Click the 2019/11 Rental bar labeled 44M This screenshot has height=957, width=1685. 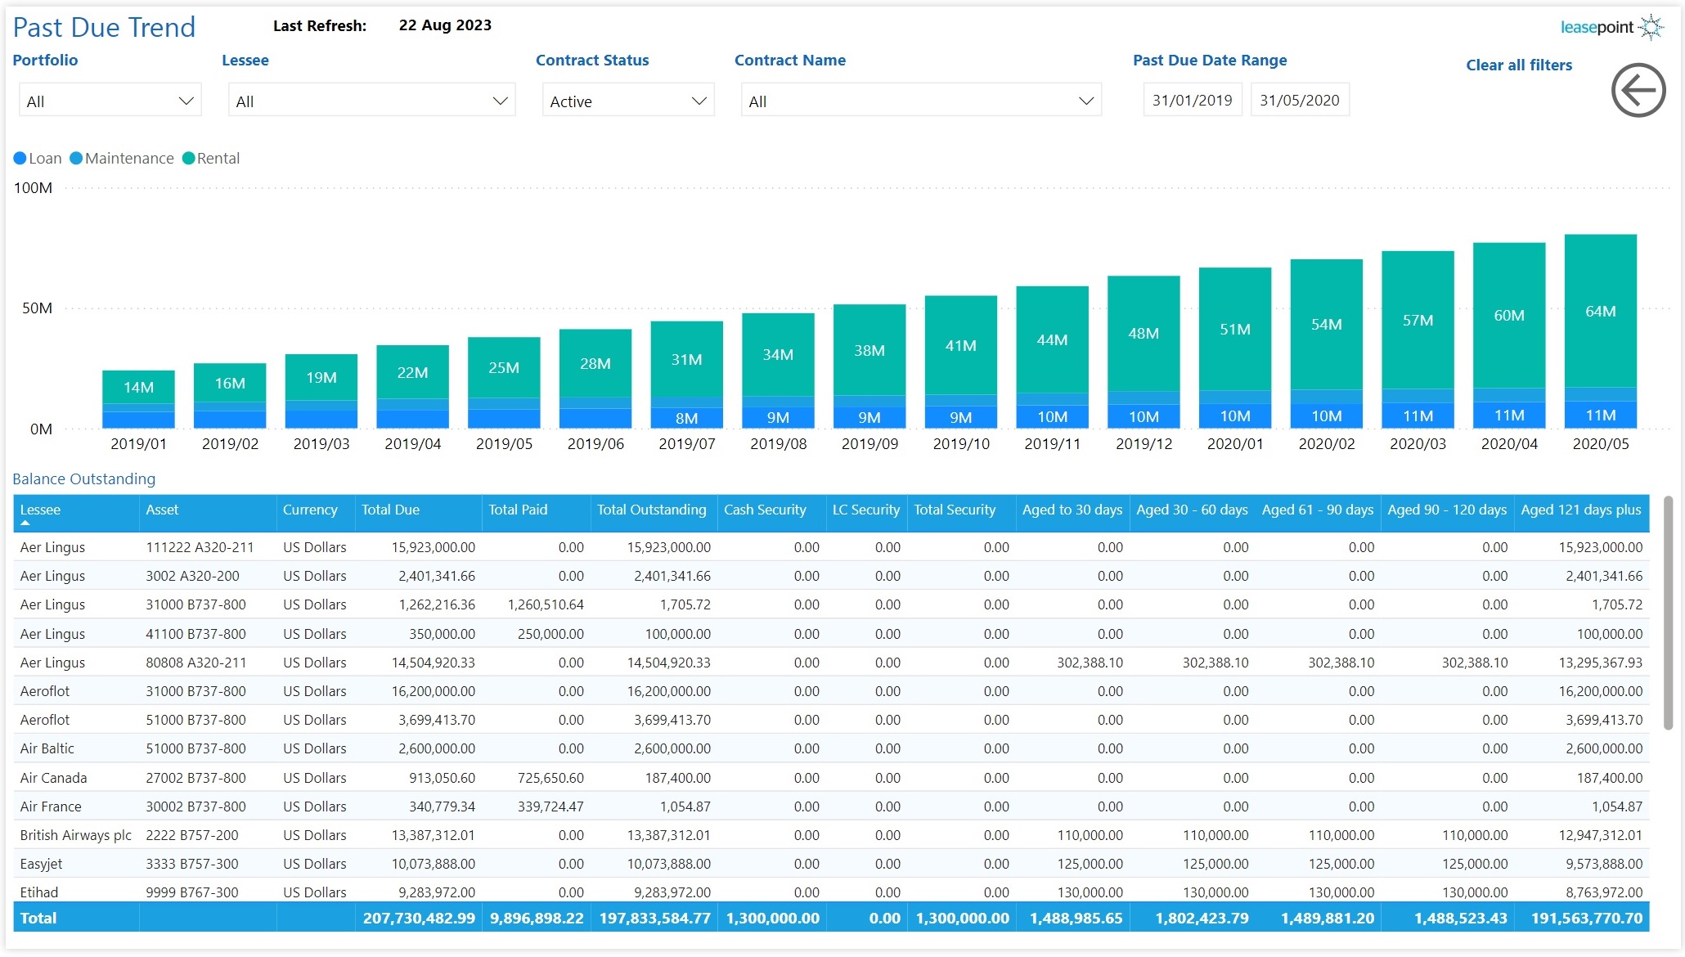[1053, 339]
